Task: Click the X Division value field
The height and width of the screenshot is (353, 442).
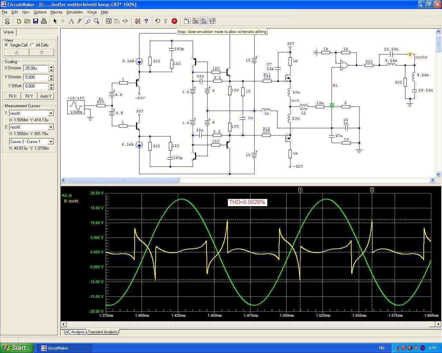Action: [35, 68]
